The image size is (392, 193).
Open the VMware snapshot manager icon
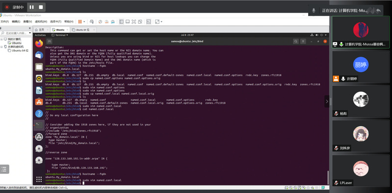pos(113,21)
